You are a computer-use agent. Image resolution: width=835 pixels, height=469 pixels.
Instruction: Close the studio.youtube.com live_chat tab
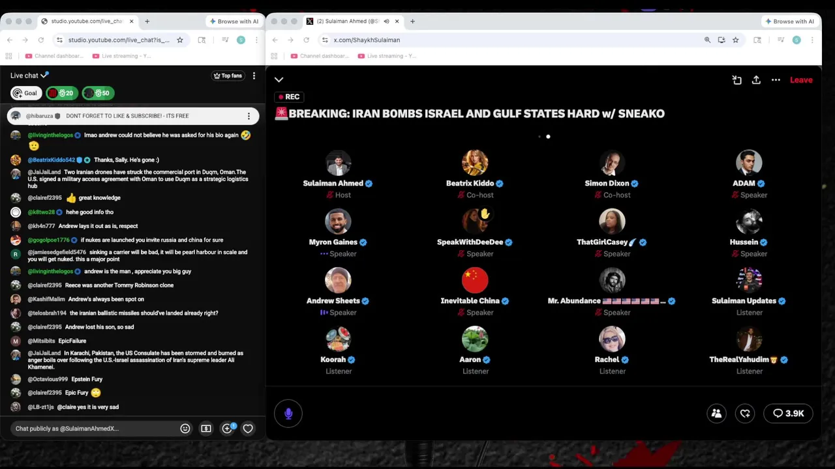(x=131, y=21)
